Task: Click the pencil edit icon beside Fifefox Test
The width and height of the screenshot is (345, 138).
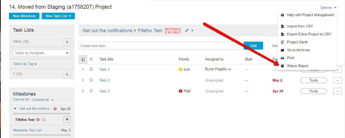Action: tap(187, 31)
